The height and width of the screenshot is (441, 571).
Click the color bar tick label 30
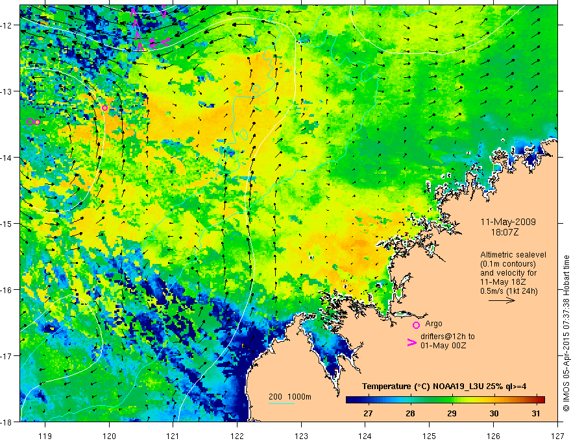pyautogui.click(x=494, y=413)
